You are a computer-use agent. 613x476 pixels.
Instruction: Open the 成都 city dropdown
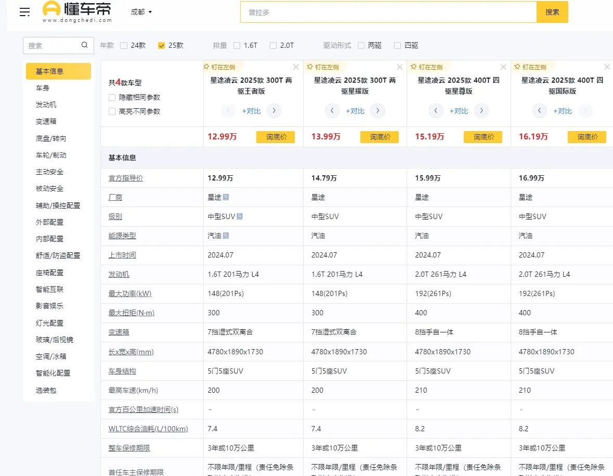click(141, 12)
